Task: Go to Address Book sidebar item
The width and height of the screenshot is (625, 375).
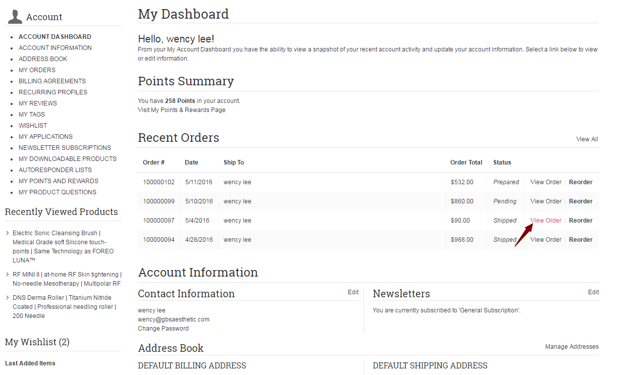Action: (43, 59)
